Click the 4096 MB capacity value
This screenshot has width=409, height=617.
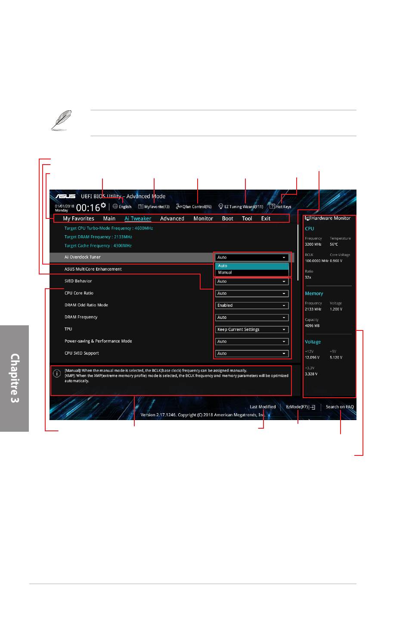[x=312, y=326]
